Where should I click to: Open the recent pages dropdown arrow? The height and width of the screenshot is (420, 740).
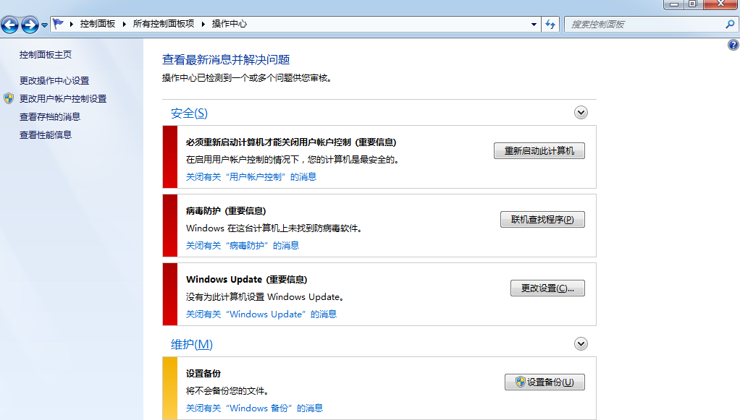pos(45,25)
